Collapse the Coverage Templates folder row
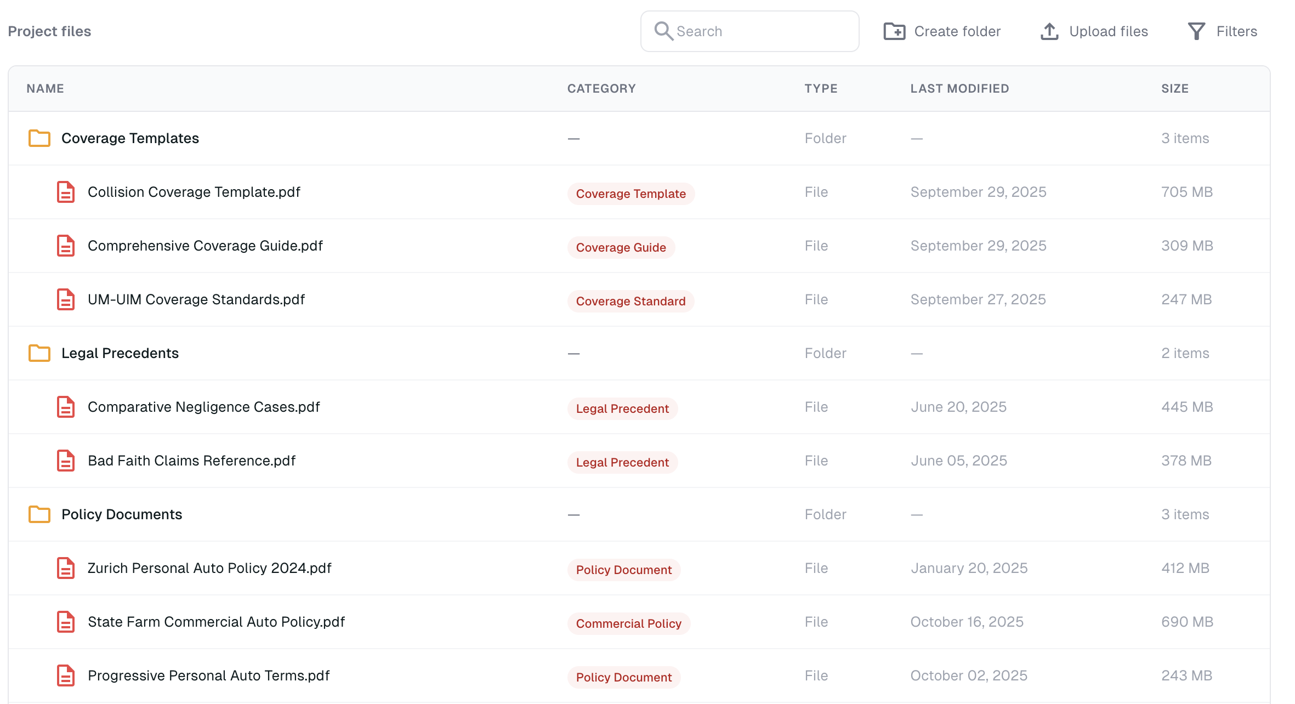The width and height of the screenshot is (1295, 704). pyautogui.click(x=130, y=138)
